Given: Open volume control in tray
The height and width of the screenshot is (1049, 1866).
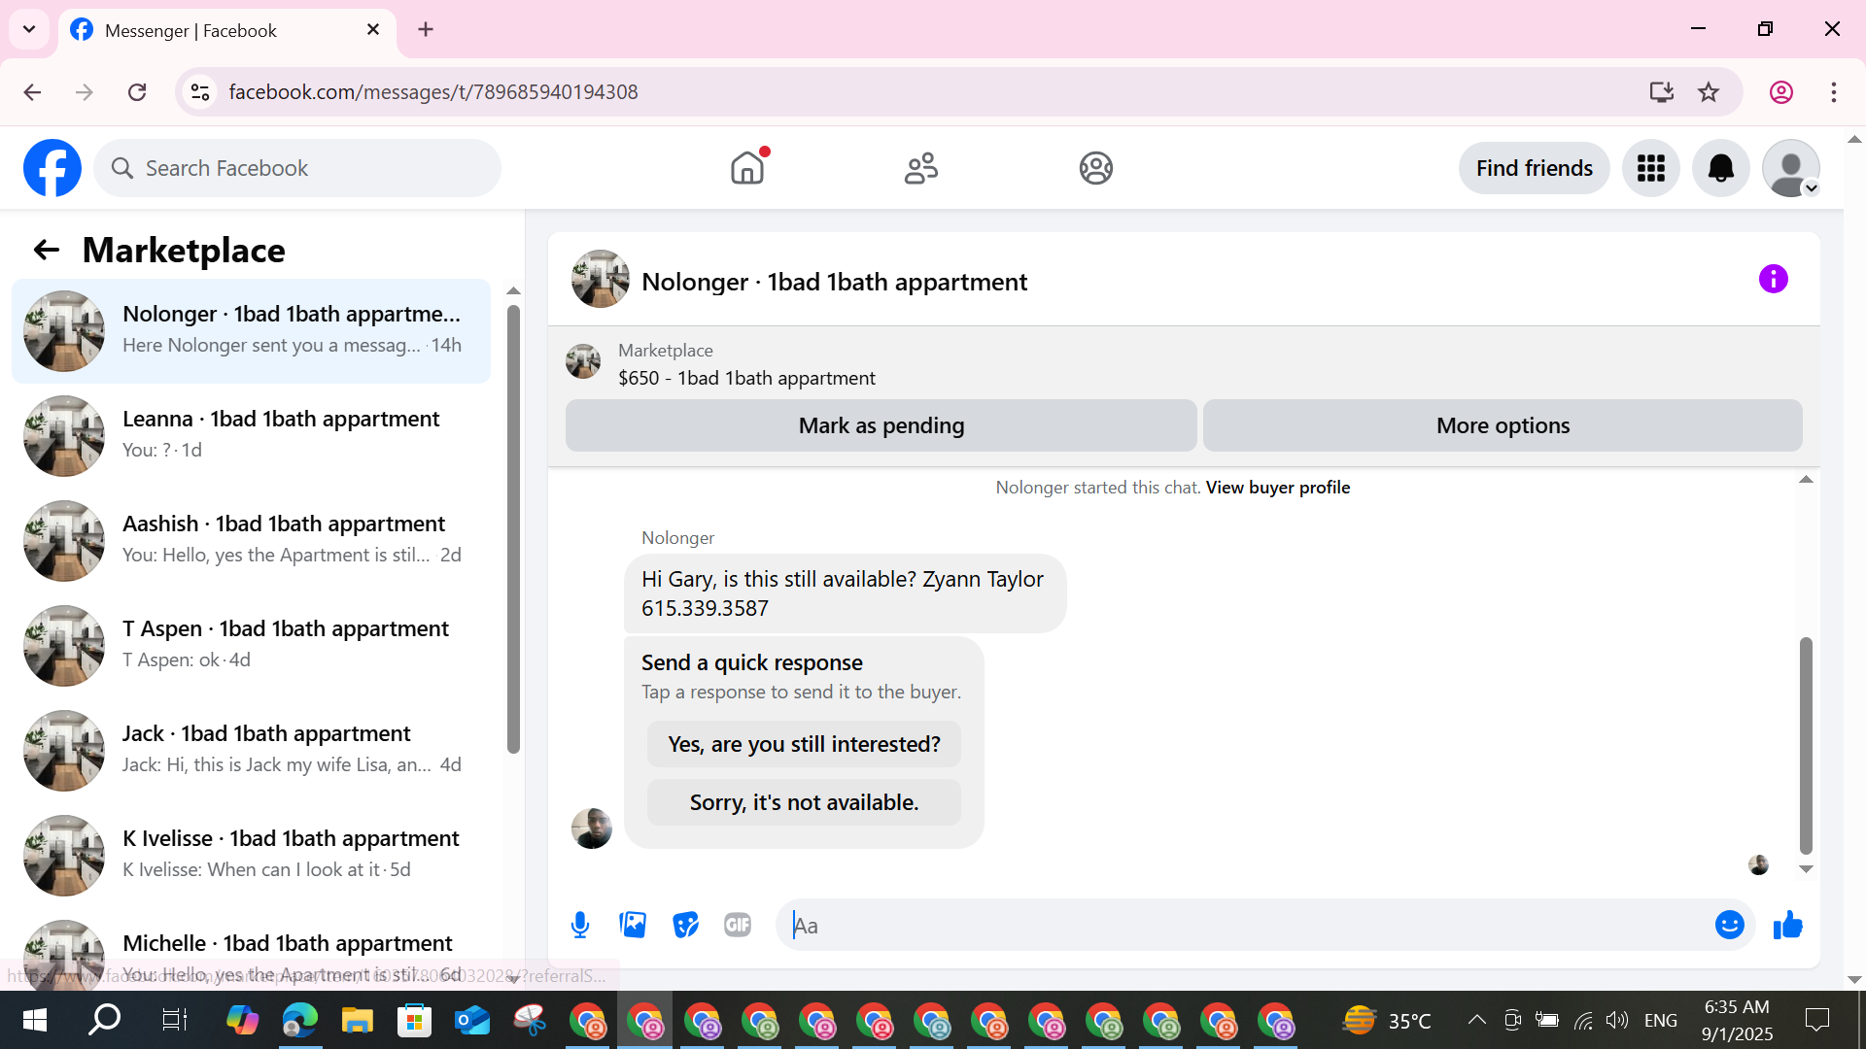Looking at the screenshot, I should tap(1616, 1020).
